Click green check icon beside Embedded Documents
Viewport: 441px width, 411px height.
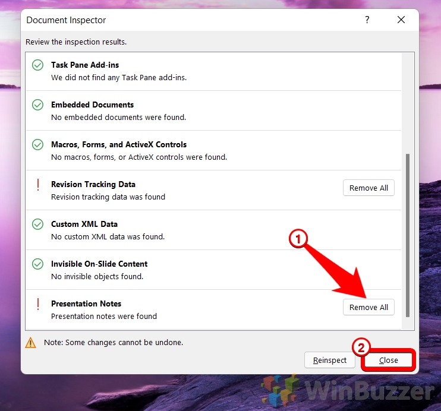[37, 105]
